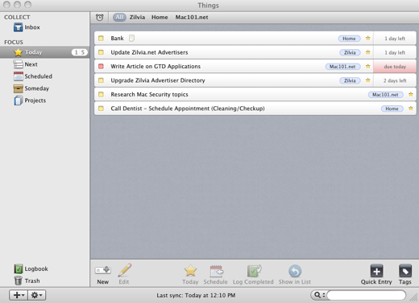Check off Research Mac Security topics
Viewport: 419px width, 303px height.
(x=101, y=94)
